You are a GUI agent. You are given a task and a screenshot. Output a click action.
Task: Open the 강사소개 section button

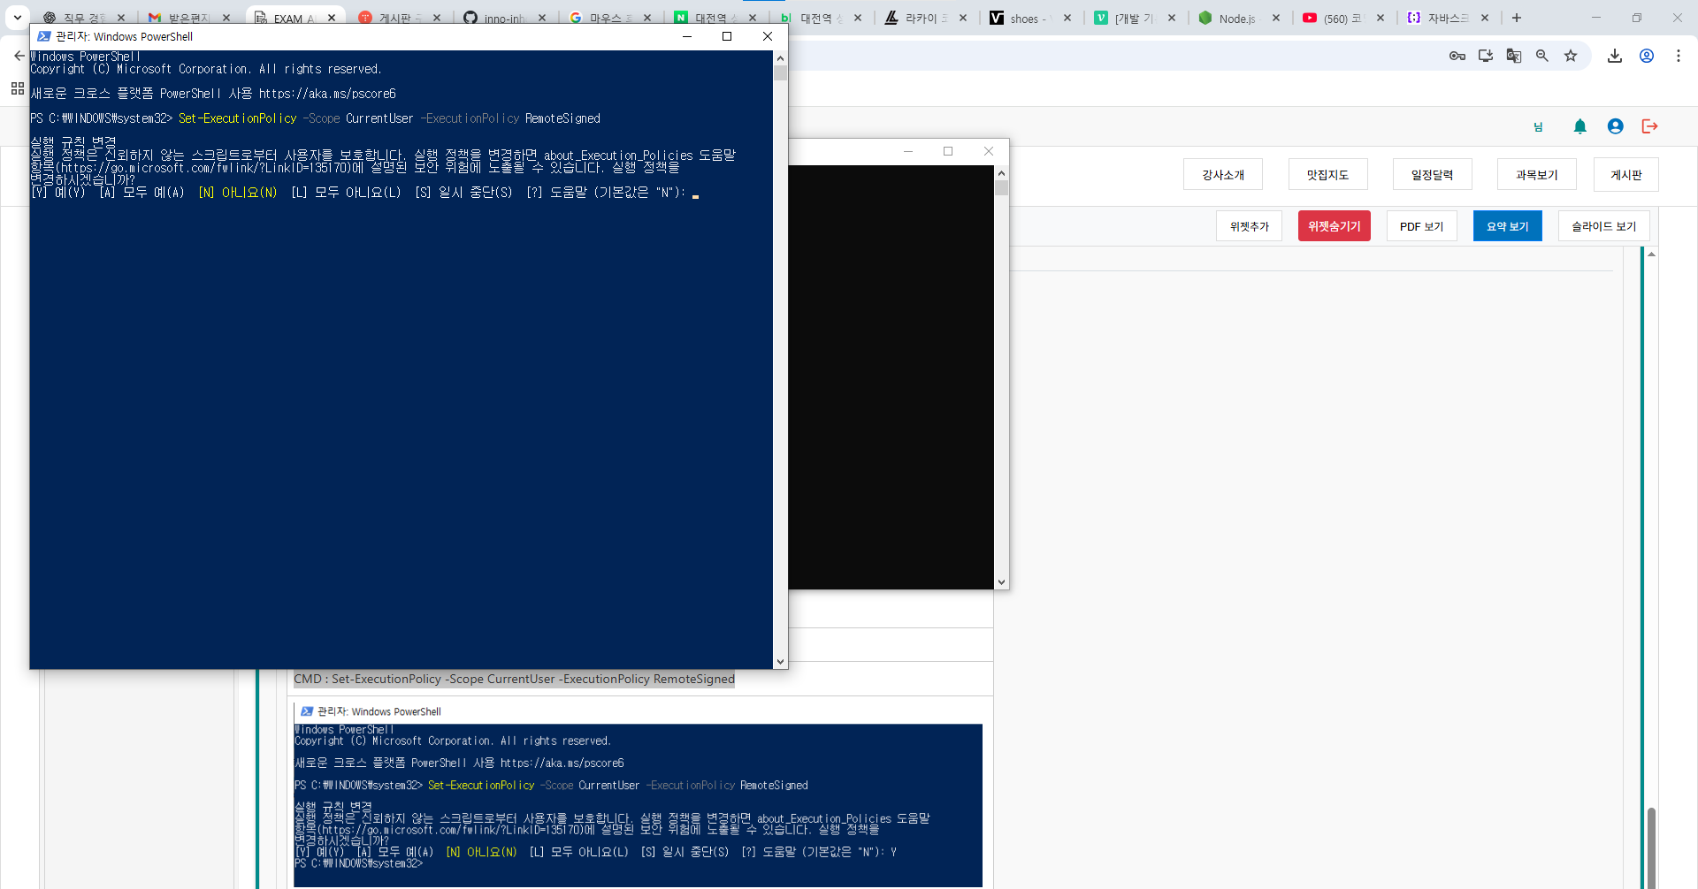(x=1222, y=174)
